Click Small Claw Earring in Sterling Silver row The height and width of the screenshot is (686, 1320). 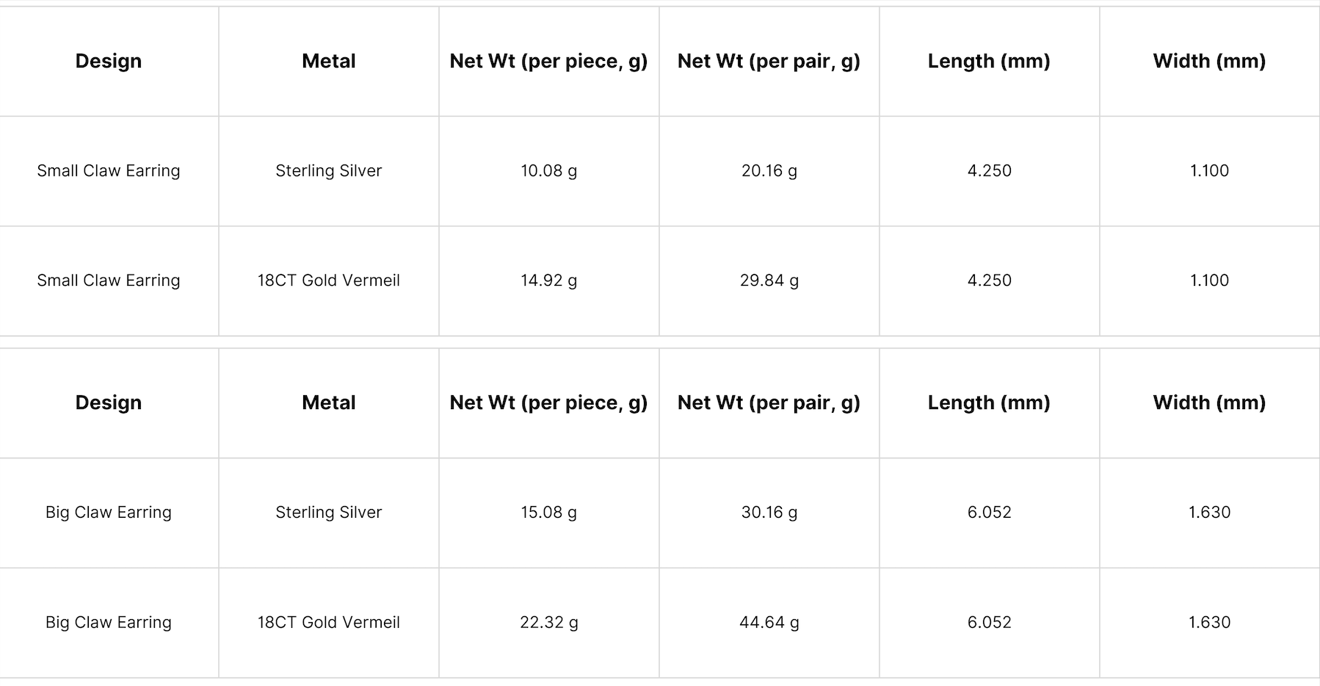[109, 170]
